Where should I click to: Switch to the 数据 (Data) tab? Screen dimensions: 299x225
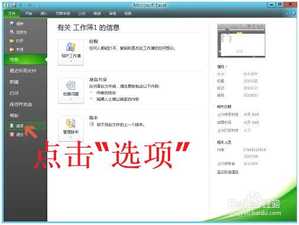pyautogui.click(x=97, y=14)
